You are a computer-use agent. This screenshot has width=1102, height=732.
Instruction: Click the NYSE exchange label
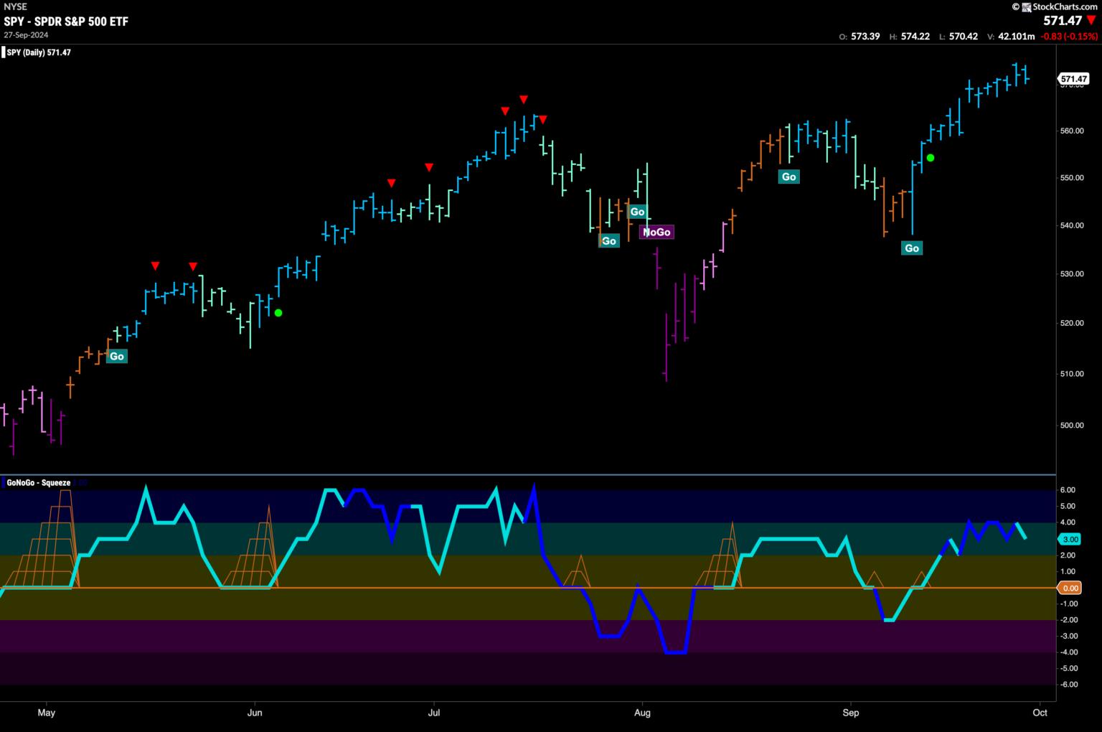pos(15,6)
